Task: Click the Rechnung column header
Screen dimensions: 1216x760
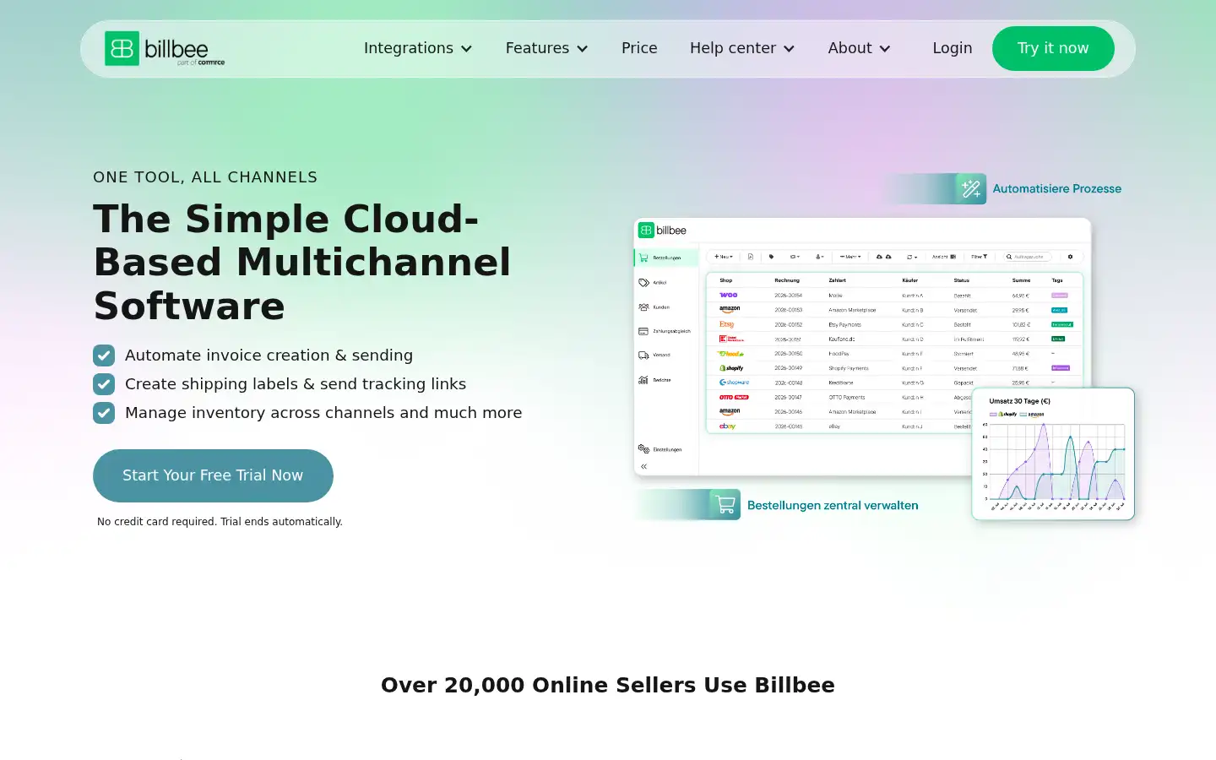Action: [x=787, y=280]
